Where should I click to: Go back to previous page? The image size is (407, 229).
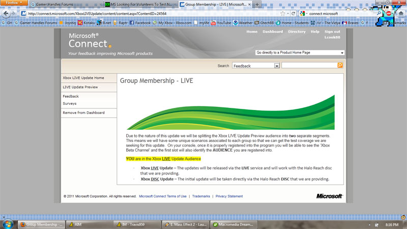[x=6, y=14]
